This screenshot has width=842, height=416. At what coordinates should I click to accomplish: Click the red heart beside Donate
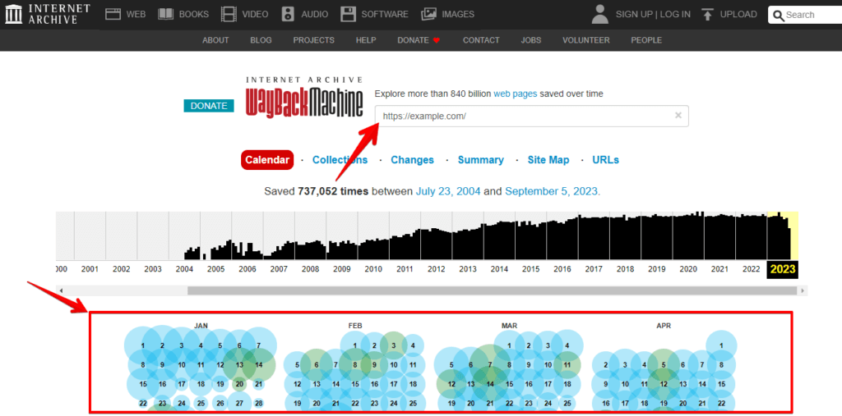[x=437, y=40]
